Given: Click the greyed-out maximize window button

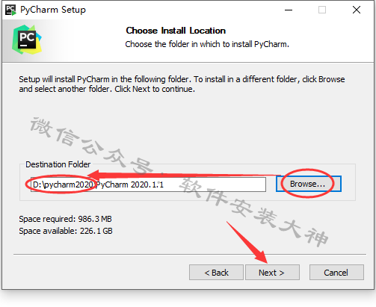Looking at the screenshot, I should (322, 10).
